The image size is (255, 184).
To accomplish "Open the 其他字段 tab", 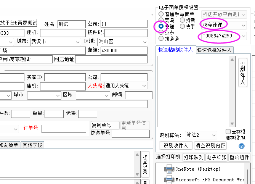I will pos(32,145).
